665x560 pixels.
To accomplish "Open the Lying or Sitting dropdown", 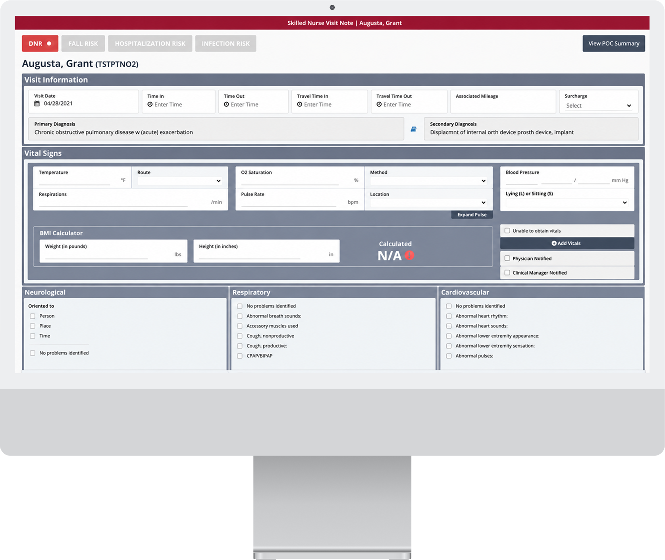I will tap(567, 203).
